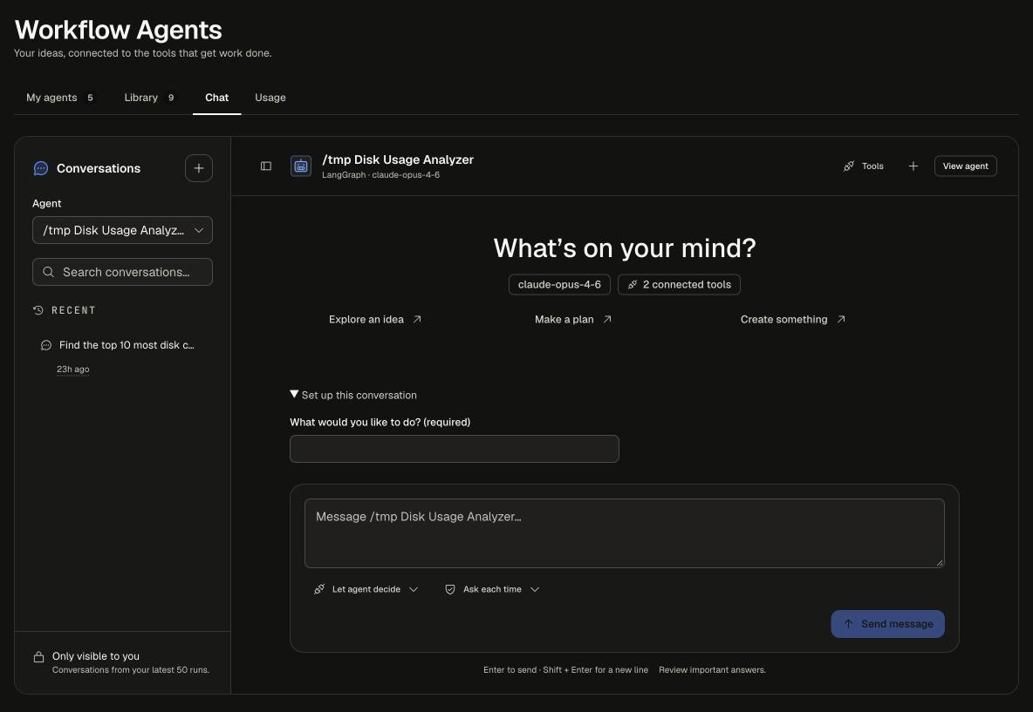Click the Conversations chat bubble icon
This screenshot has height=712, width=1033.
point(41,168)
